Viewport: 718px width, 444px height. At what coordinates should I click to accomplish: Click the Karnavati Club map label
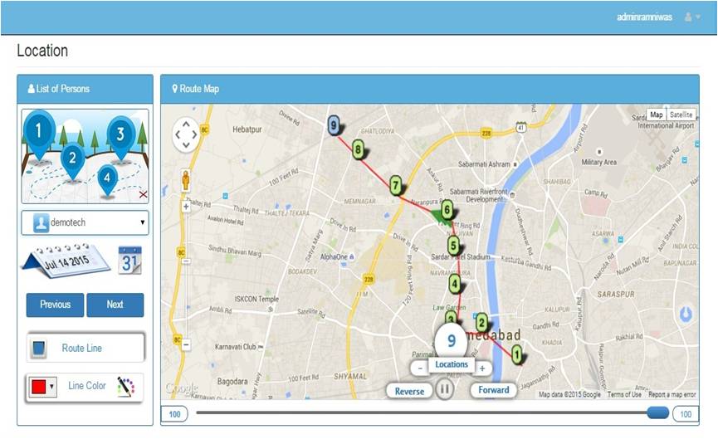pos(236,347)
